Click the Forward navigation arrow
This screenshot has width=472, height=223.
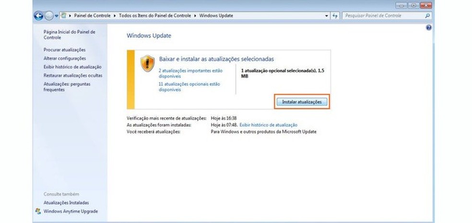(x=49, y=16)
